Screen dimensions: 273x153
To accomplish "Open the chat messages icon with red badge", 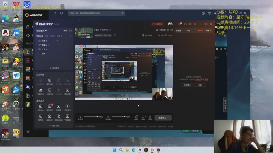I will tap(180, 24).
